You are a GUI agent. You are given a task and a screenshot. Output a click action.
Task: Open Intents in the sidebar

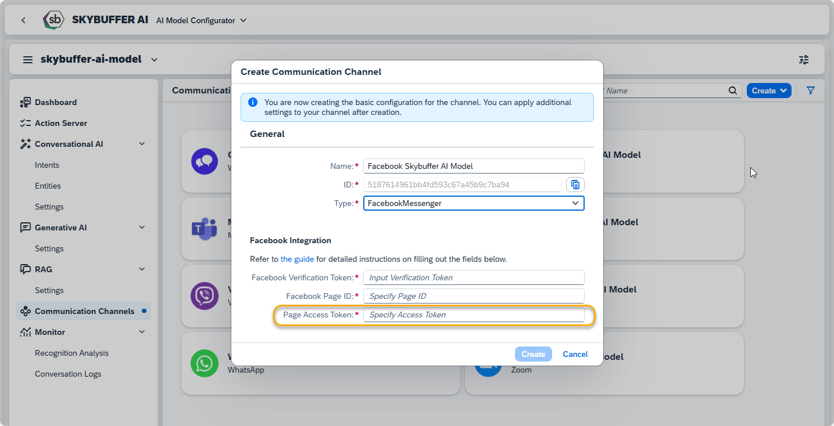click(47, 165)
